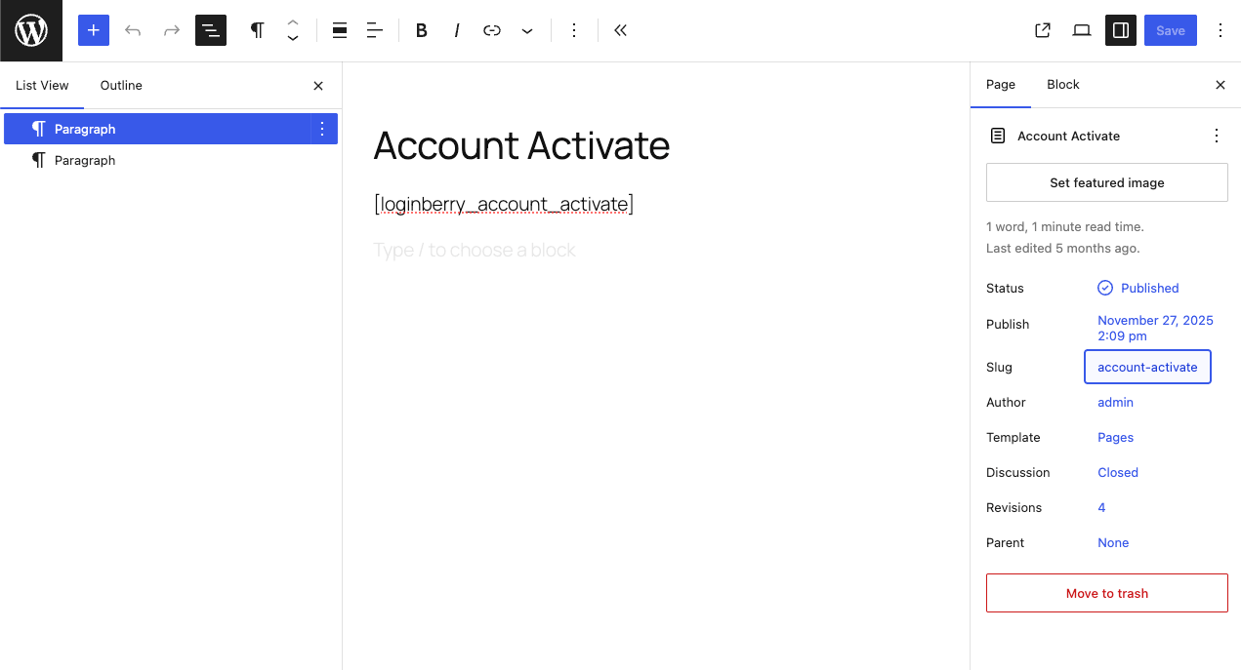This screenshot has width=1241, height=670.
Task: Click the Account Activate page title heading
Action: [521, 145]
